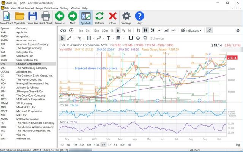Expand the vertical lines tool dropdown arrow
Viewport: 243px width, 152px height.
pyautogui.click(x=94, y=38)
